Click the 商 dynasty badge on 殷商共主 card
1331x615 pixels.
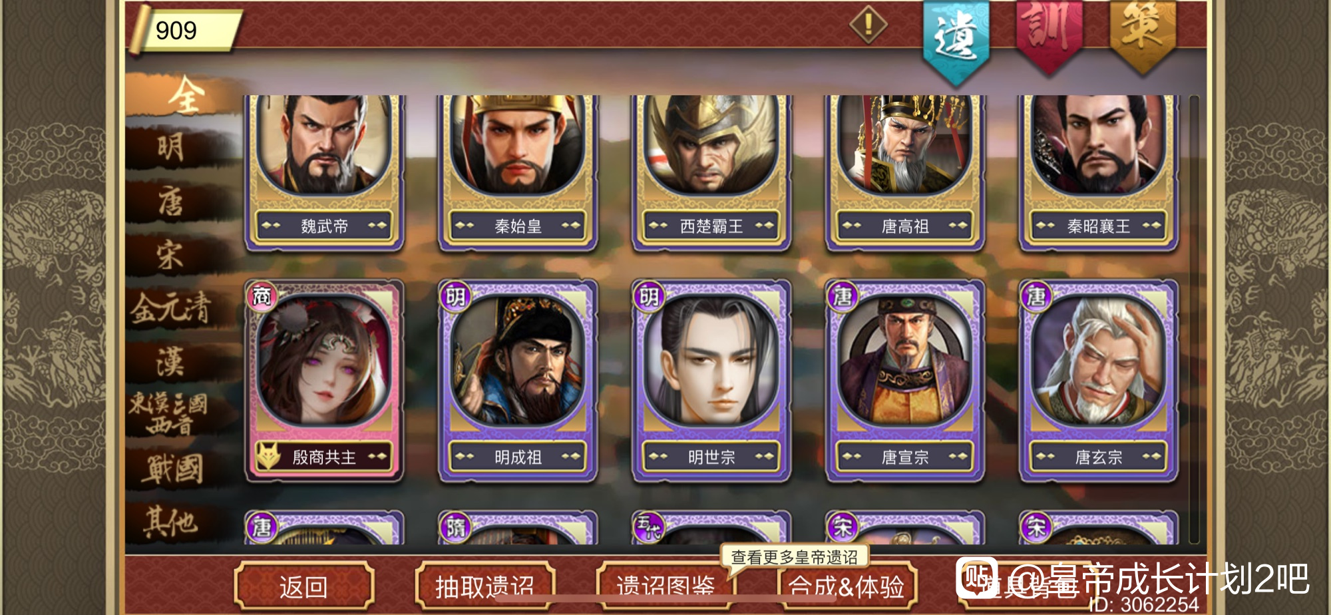click(262, 296)
